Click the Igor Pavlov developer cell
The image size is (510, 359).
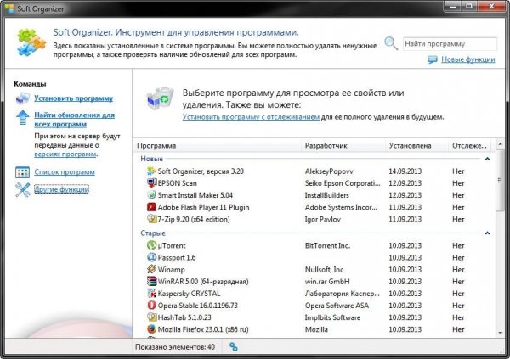[323, 219]
